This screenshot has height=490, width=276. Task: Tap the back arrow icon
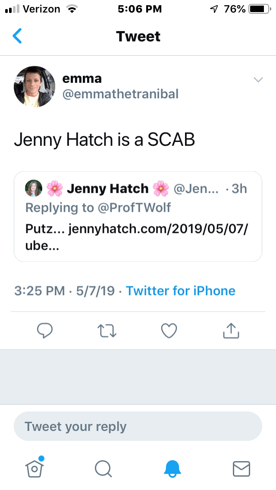point(17,36)
